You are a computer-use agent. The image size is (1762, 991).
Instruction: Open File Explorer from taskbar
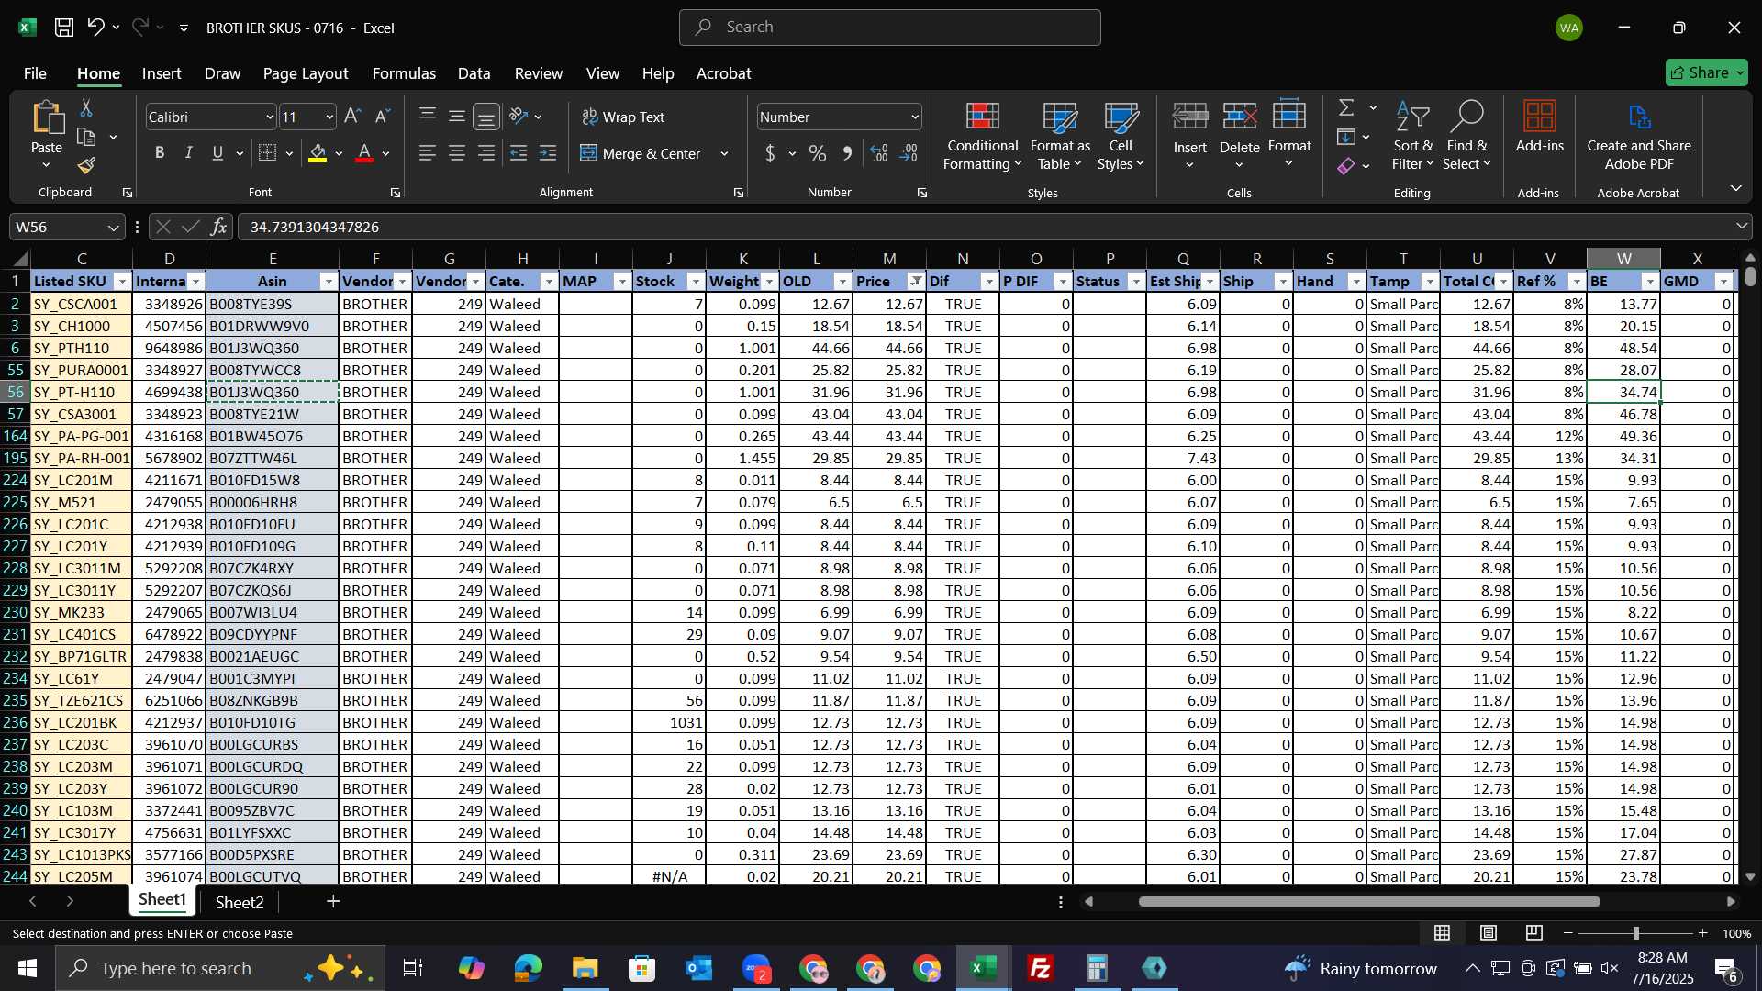click(585, 968)
